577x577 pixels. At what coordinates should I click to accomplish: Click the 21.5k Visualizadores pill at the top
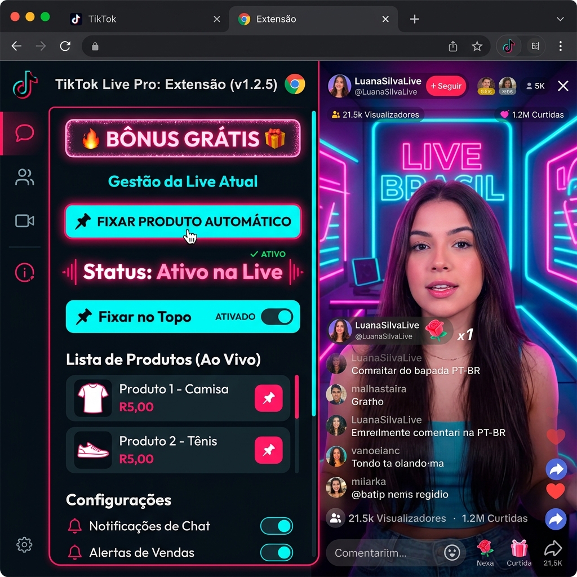(375, 115)
